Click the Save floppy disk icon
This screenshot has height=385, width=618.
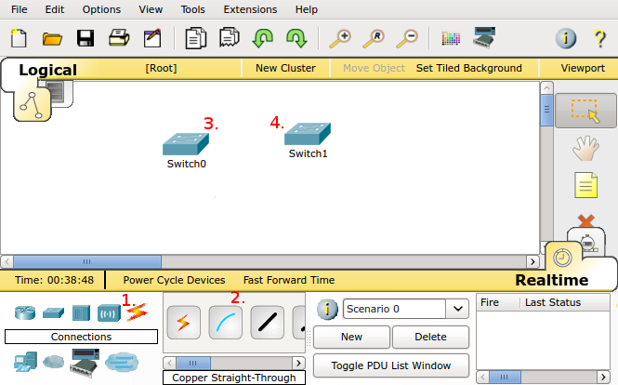point(85,38)
